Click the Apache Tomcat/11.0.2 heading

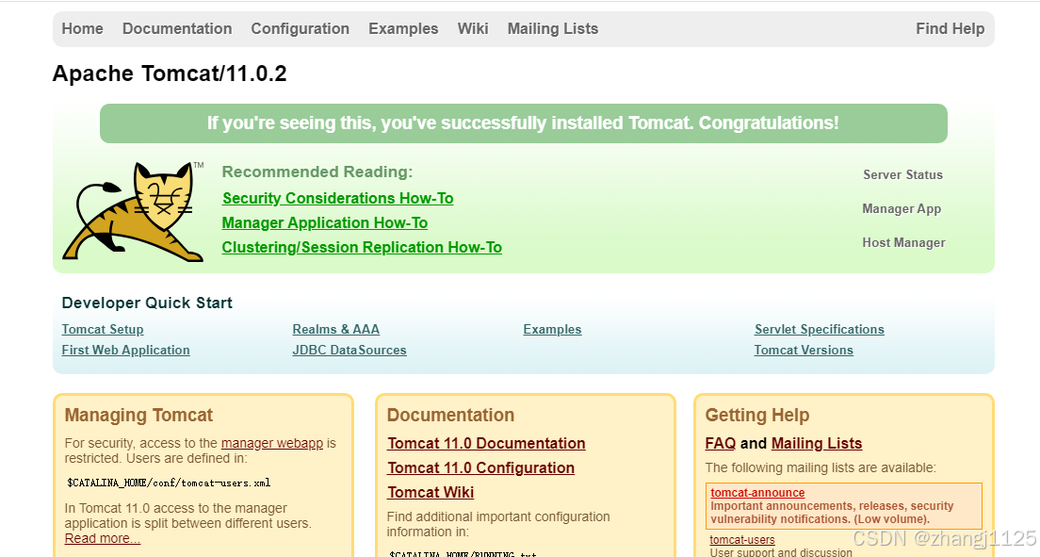click(x=170, y=74)
